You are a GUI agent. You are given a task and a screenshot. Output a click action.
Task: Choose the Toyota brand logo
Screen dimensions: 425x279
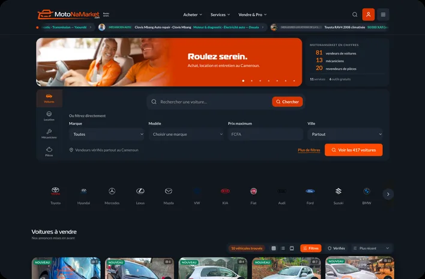tap(55, 191)
